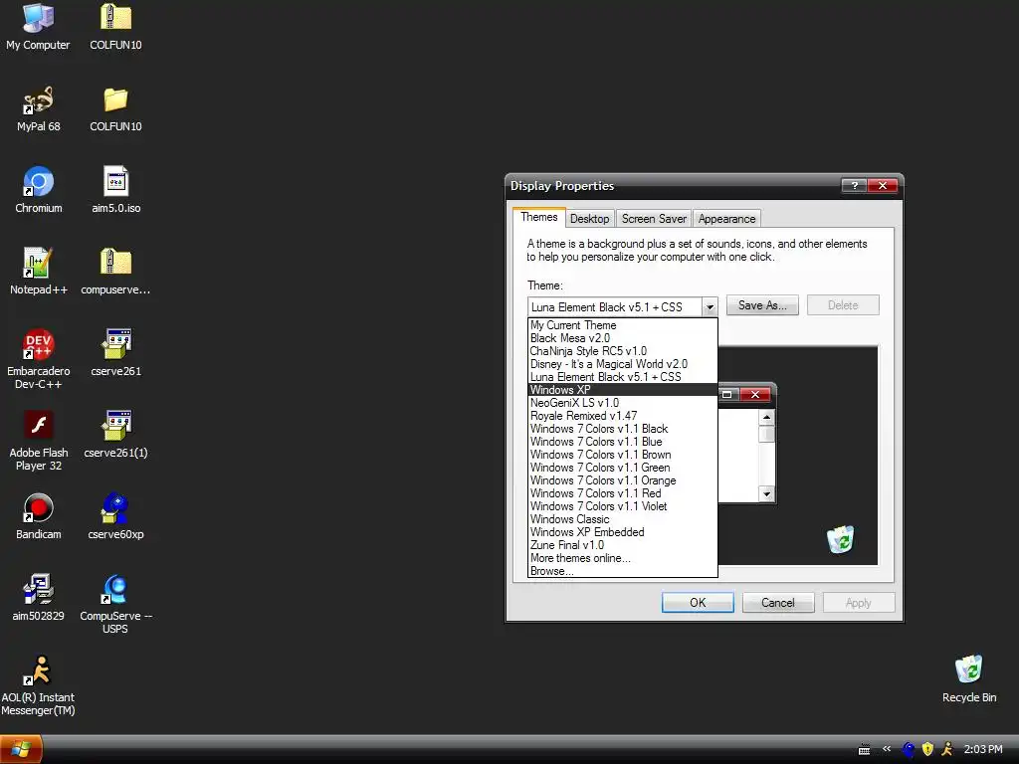Select the Chromium desktop shortcut

coord(38,190)
